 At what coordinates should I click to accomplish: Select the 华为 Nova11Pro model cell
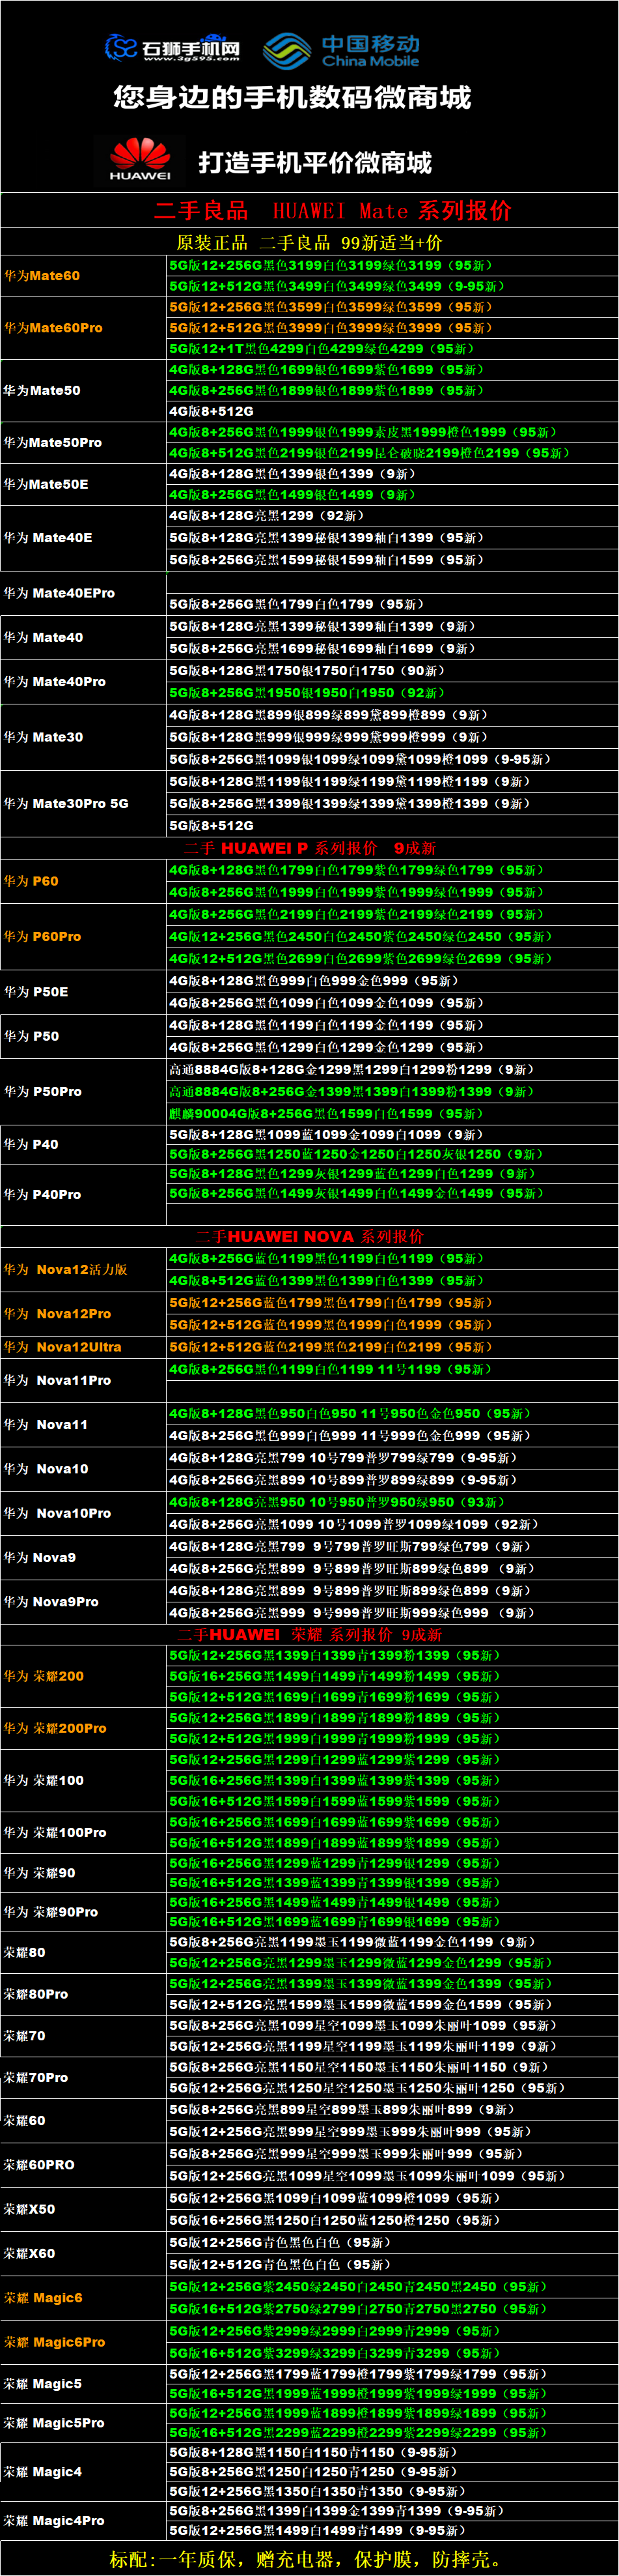click(x=83, y=1380)
